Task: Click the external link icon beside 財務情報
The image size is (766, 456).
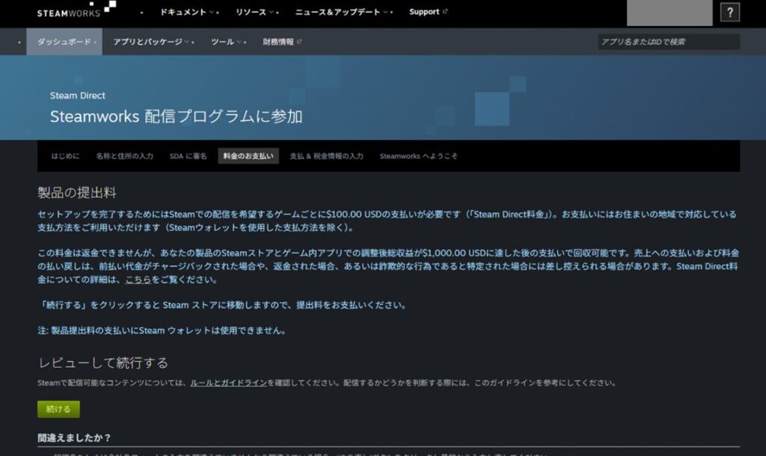Action: 300,42
